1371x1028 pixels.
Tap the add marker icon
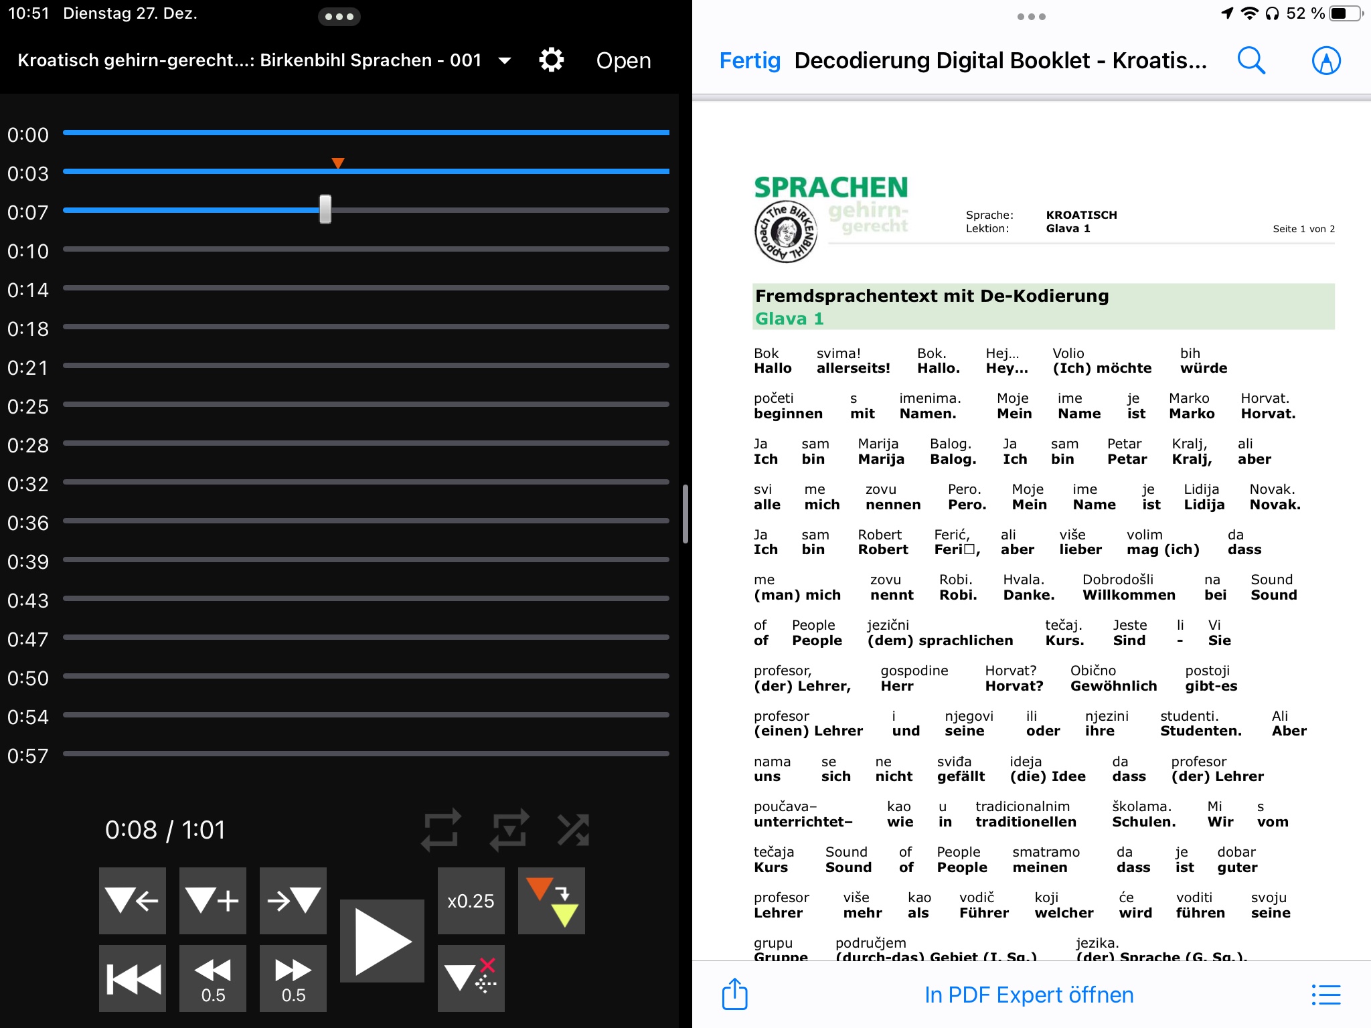click(x=212, y=900)
